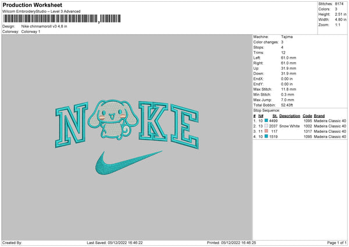Click the Total Bobbin value 52.43ft
This screenshot has width=349, height=247.
click(x=287, y=105)
